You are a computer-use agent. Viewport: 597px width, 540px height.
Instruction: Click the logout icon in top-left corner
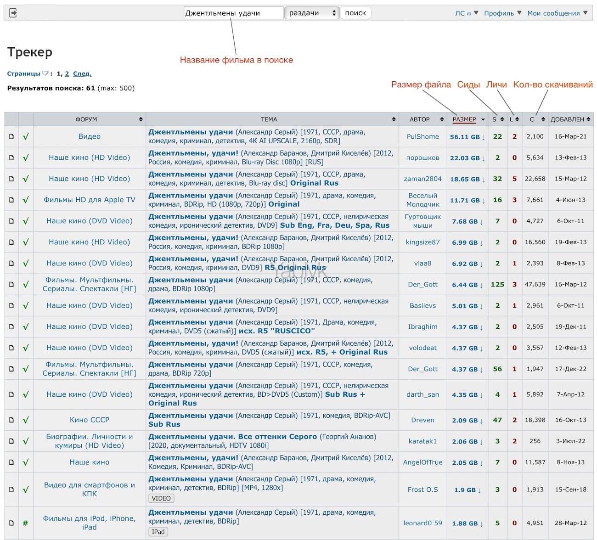[13, 13]
